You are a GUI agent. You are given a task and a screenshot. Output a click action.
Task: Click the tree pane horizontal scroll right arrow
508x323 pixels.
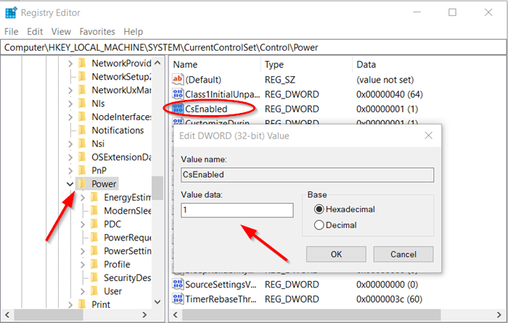click(x=144, y=314)
